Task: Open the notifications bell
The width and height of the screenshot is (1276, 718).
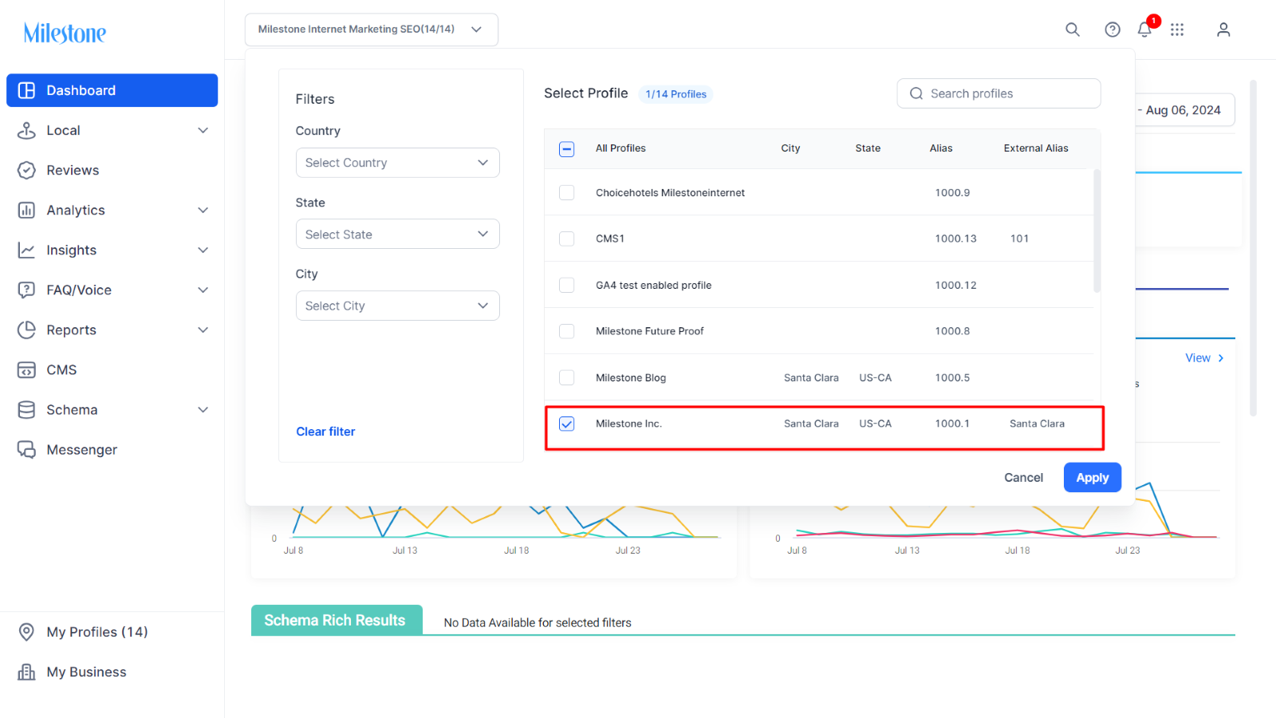Action: (x=1144, y=30)
